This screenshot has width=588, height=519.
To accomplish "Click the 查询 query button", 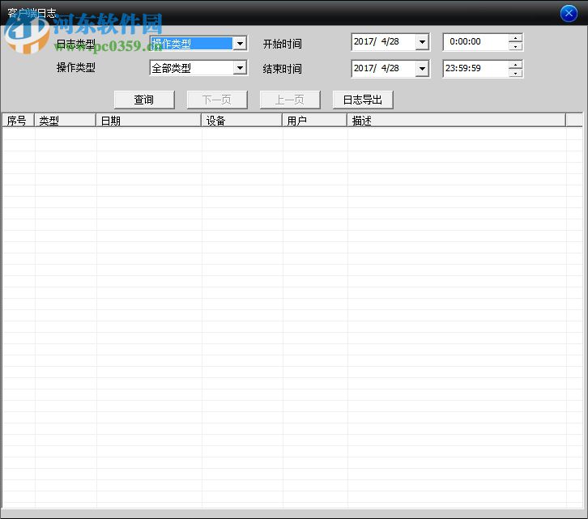I will point(144,100).
